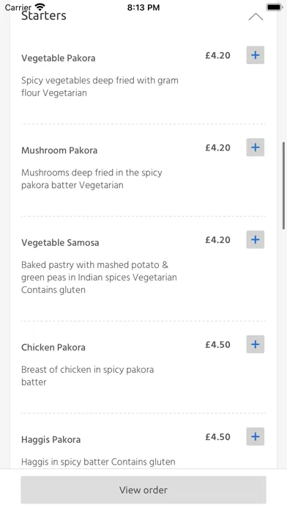Tap the £4.50 Chicken Pakora price
Viewport: 287px width, 511px height.
217,344
